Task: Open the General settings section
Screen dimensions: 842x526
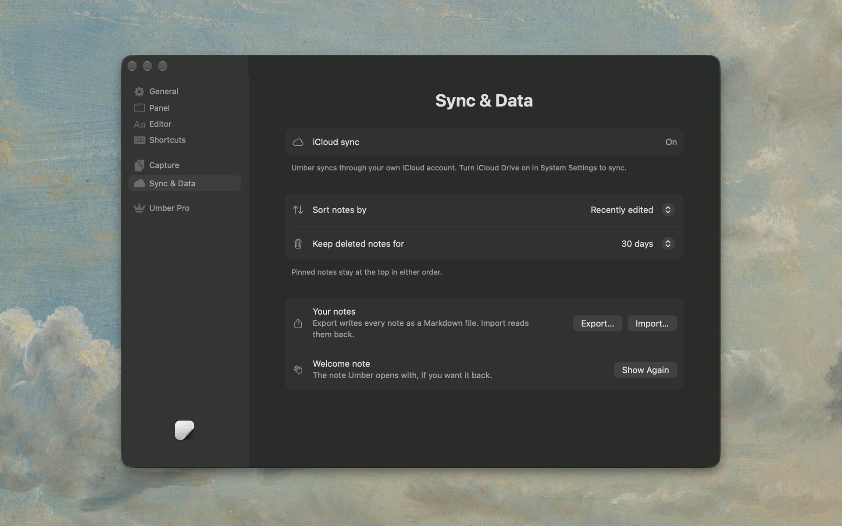Action: 184,92
